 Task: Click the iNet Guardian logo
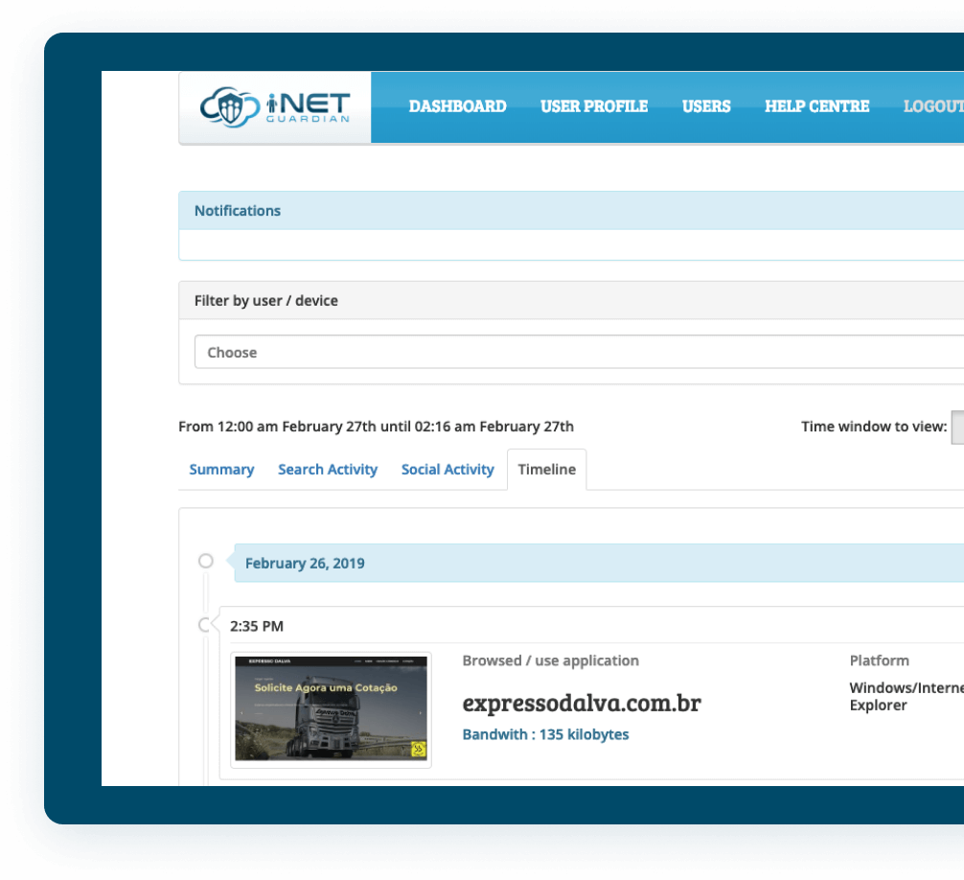pyautogui.click(x=275, y=107)
